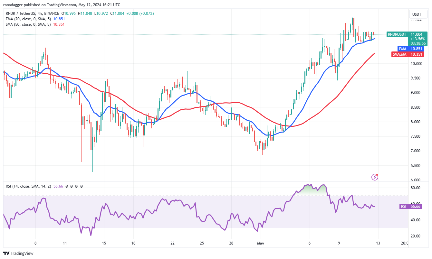Click the EMA 20 indicator legend
Screen dimensions: 432x259
coord(28,19)
